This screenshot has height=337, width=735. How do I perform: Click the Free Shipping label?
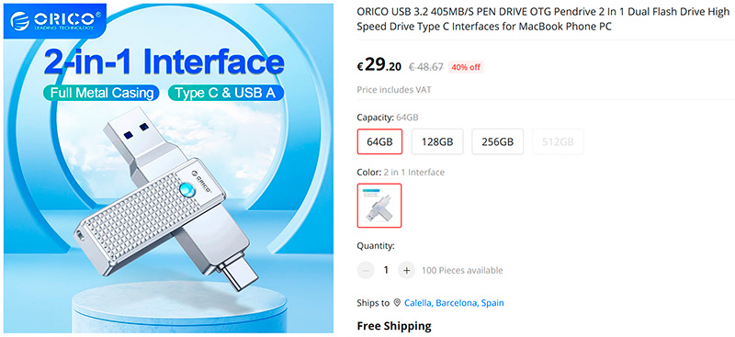[x=394, y=326]
